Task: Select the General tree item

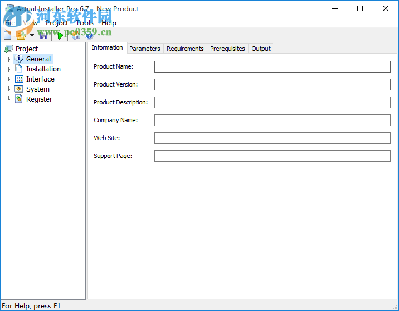Action: click(38, 59)
